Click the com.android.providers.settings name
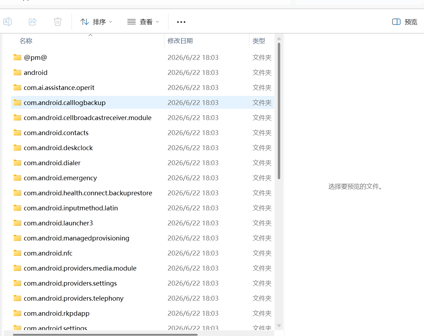 click(x=70, y=283)
